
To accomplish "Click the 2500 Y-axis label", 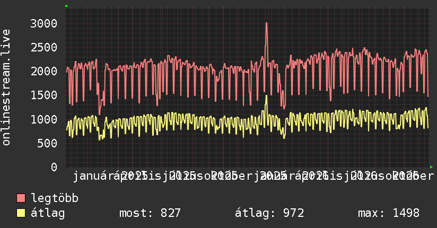I will [44, 47].
